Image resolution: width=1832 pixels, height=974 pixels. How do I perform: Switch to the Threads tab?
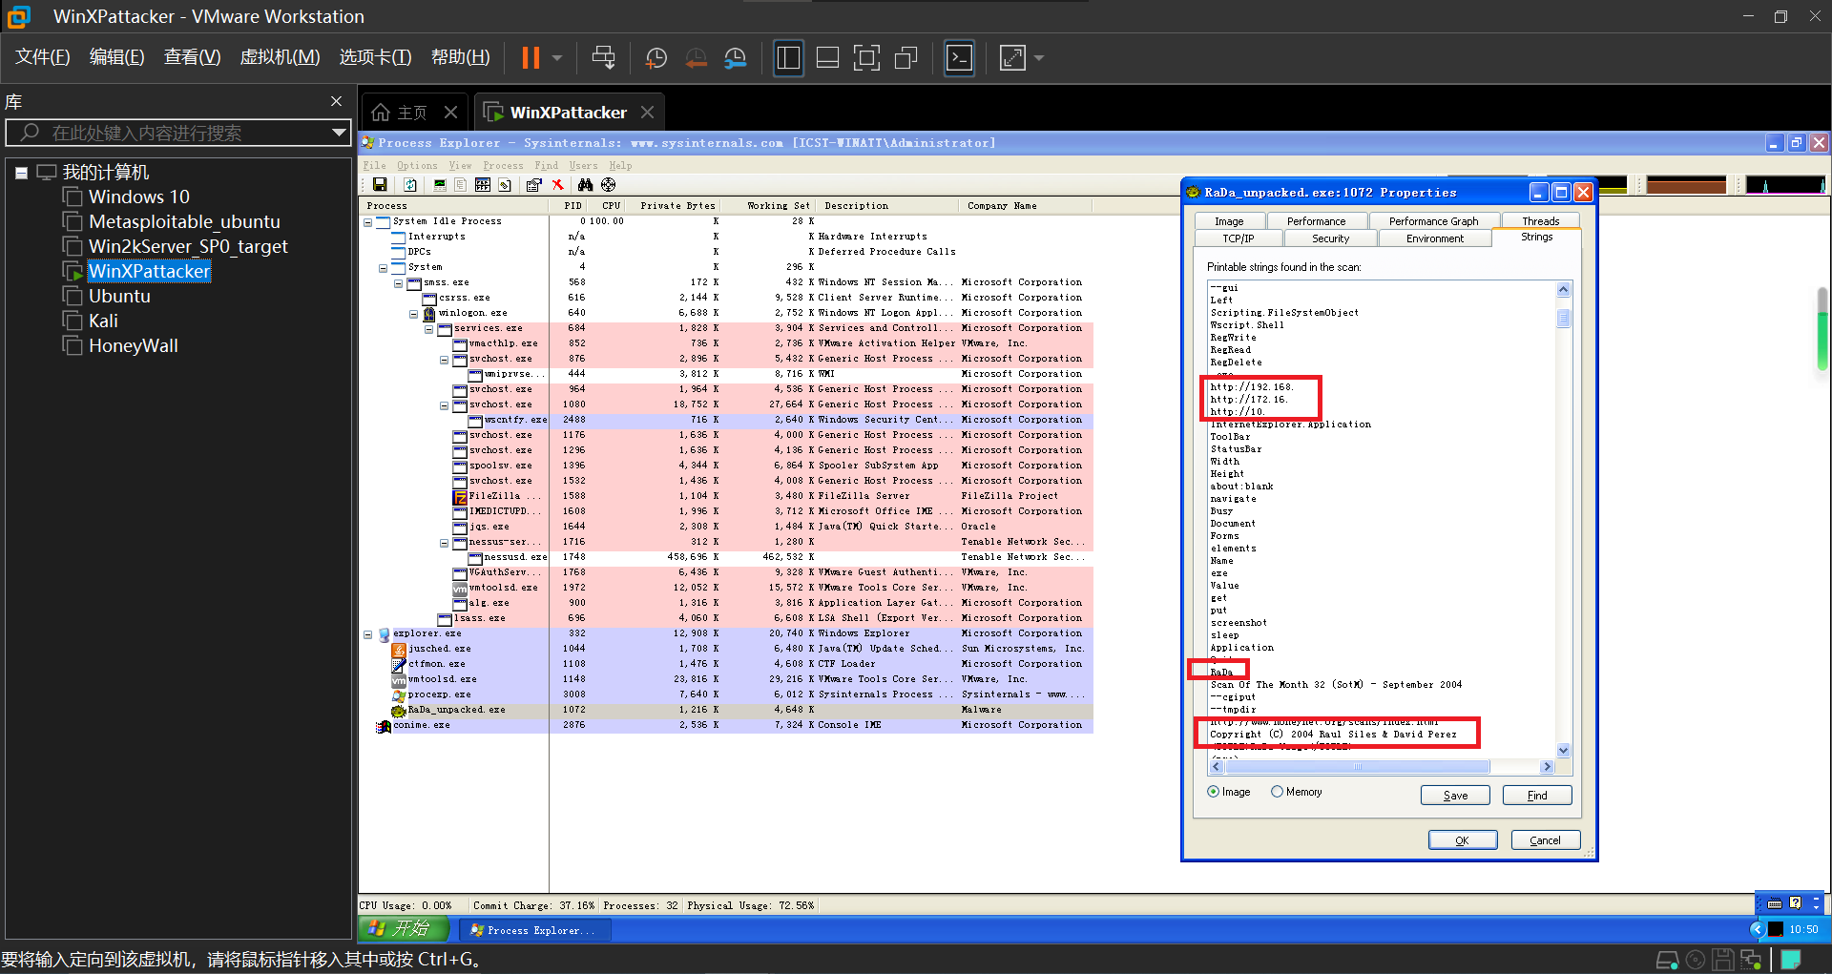coord(1540,221)
